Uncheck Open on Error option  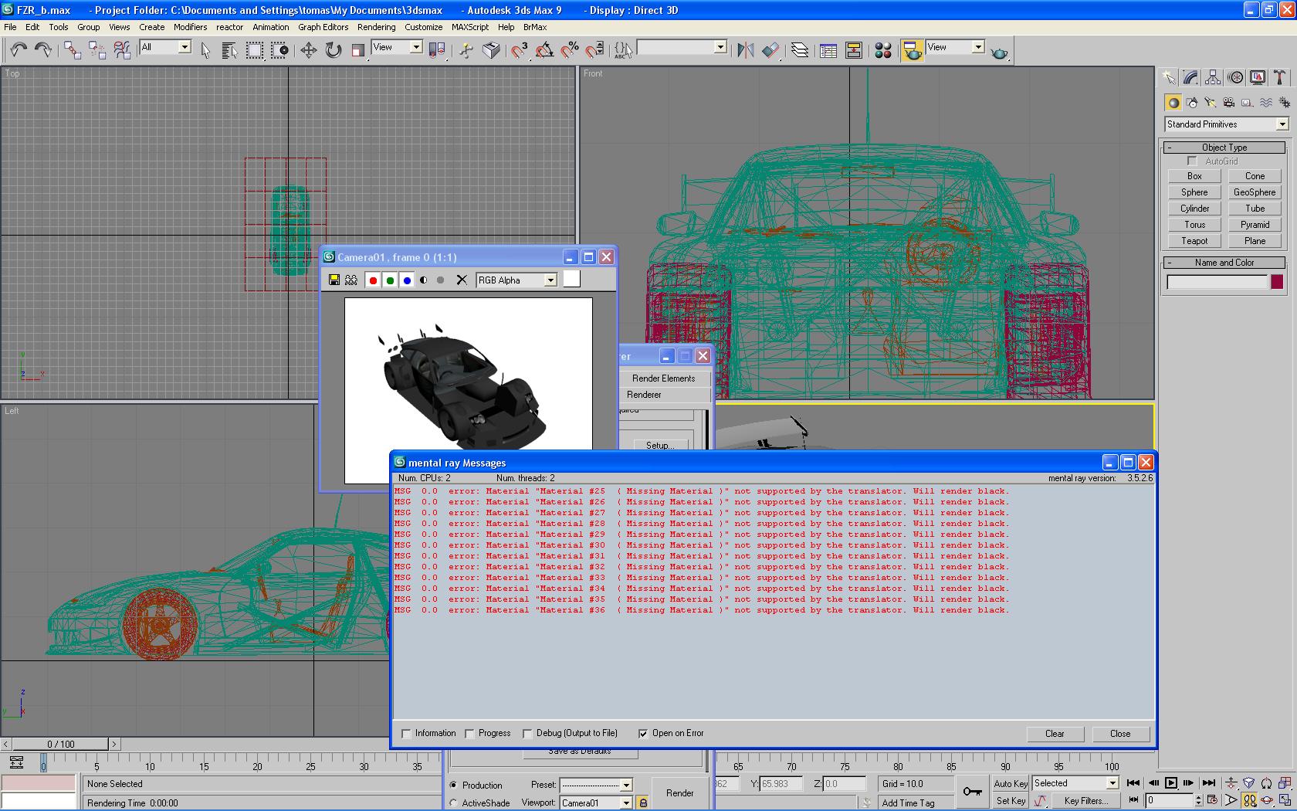click(x=643, y=734)
